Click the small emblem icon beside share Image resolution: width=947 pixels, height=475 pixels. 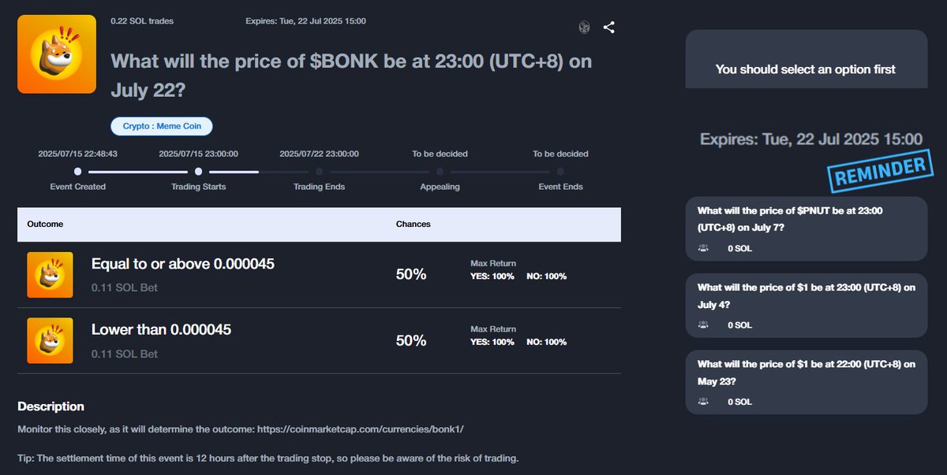point(584,28)
